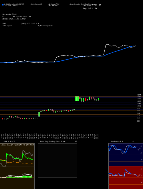Click the ADX line chart panel
143x189 pixels.
(x=17, y=155)
